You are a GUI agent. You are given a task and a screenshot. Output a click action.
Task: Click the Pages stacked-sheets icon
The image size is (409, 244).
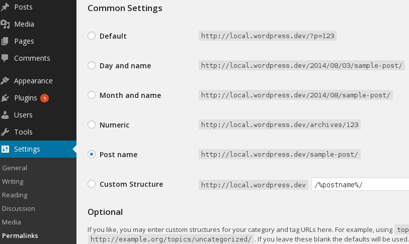5,41
